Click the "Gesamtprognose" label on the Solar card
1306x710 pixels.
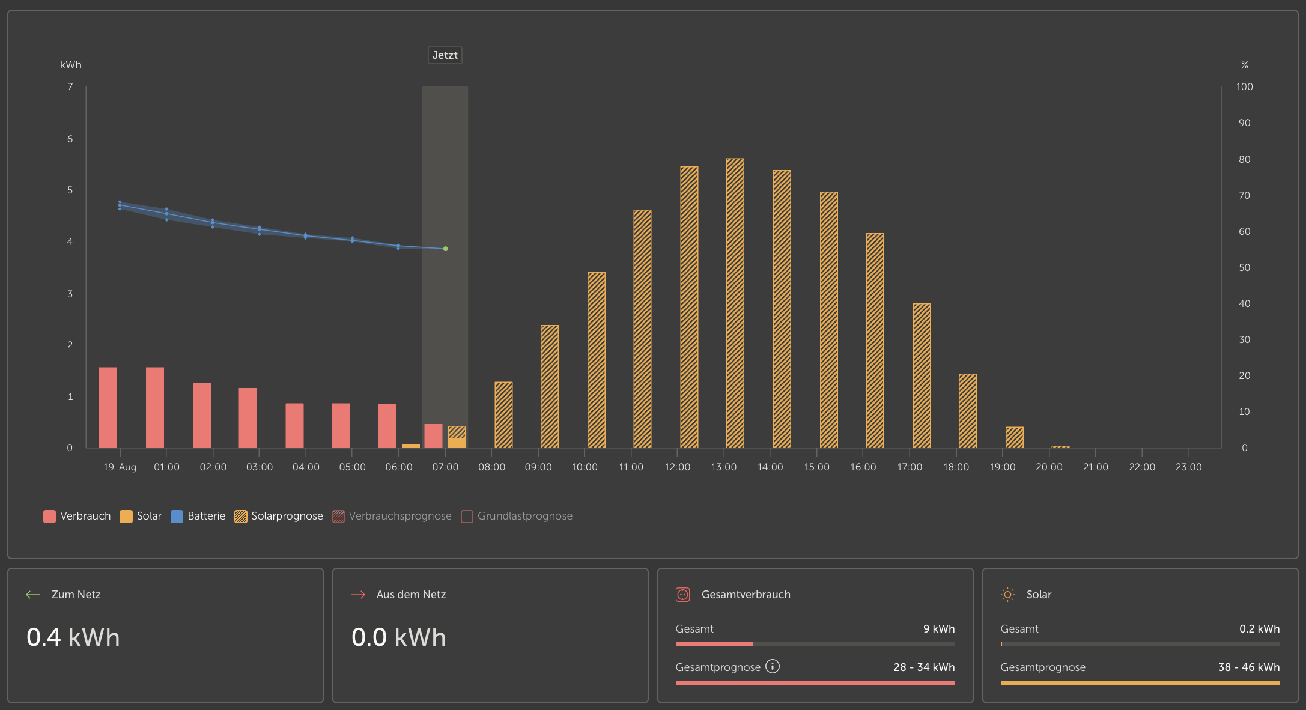pyautogui.click(x=1043, y=667)
